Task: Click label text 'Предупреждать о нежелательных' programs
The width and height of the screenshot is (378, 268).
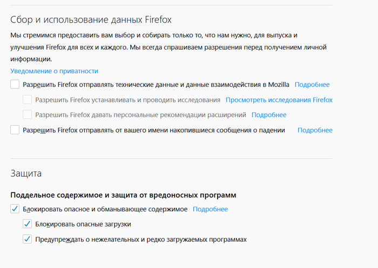Action: [141, 239]
